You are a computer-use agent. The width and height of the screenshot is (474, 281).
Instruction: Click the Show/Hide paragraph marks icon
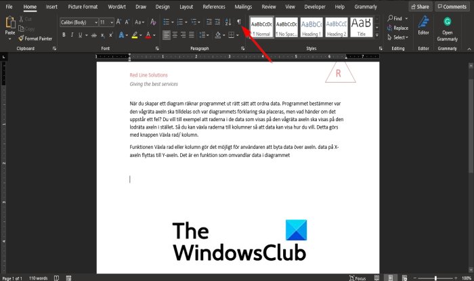[239, 22]
